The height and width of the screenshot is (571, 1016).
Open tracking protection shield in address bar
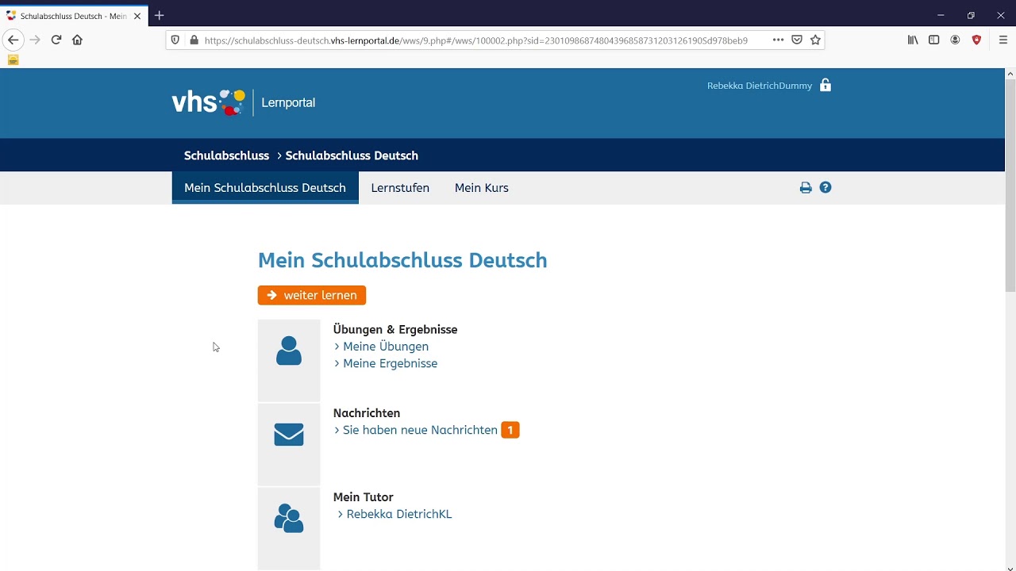175,40
